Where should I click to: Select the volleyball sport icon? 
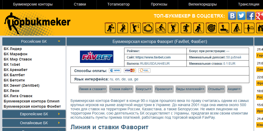[x=173, y=28]
